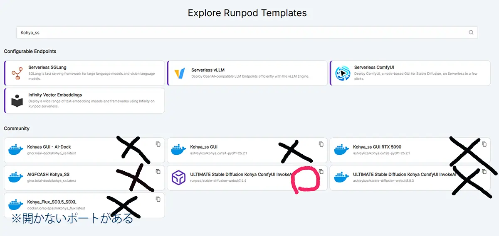The image size is (499, 236).
Task: Click the Serverless vLLM logo icon
Action: (180, 73)
